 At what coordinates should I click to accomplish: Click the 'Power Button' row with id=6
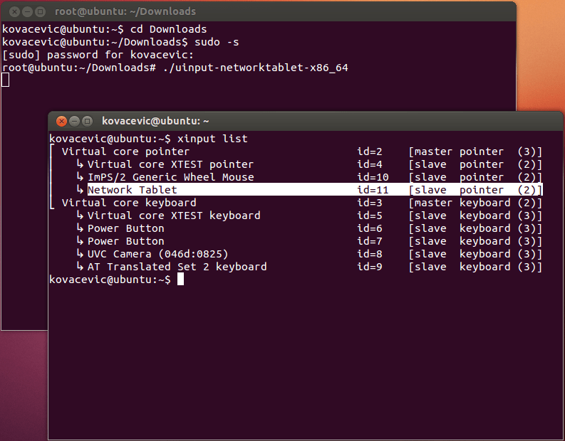pyautogui.click(x=309, y=228)
